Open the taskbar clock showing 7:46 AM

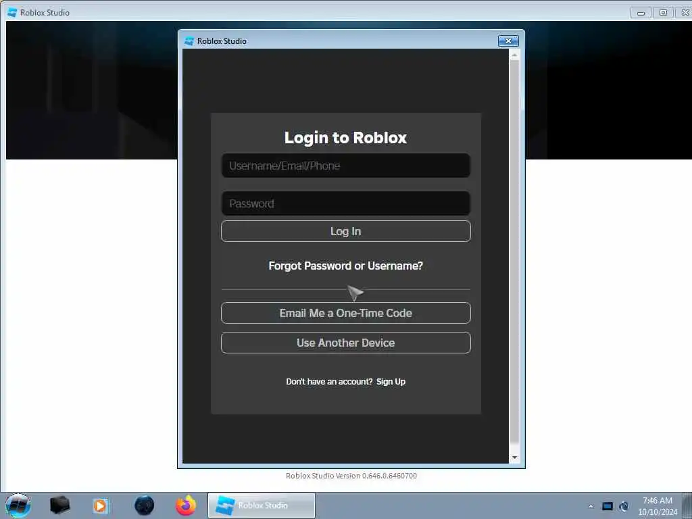click(x=657, y=505)
